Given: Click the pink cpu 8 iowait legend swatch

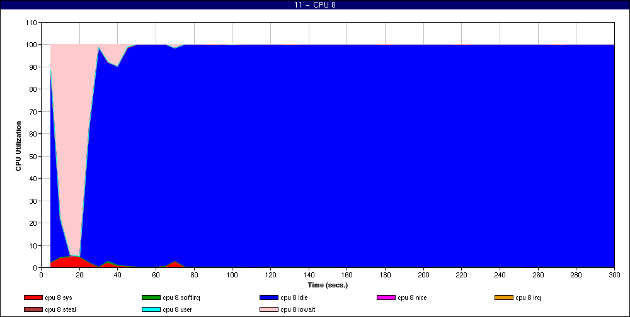Looking at the screenshot, I should click(x=269, y=310).
